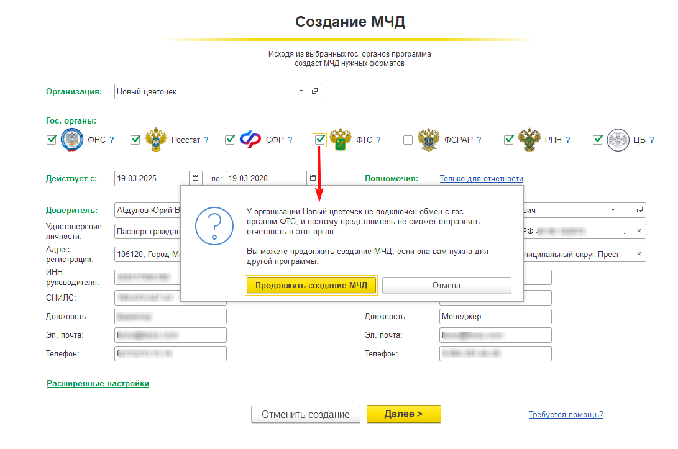Image resolution: width=678 pixels, height=449 pixels.
Task: Click the СНИЛС input field
Action: [147, 297]
